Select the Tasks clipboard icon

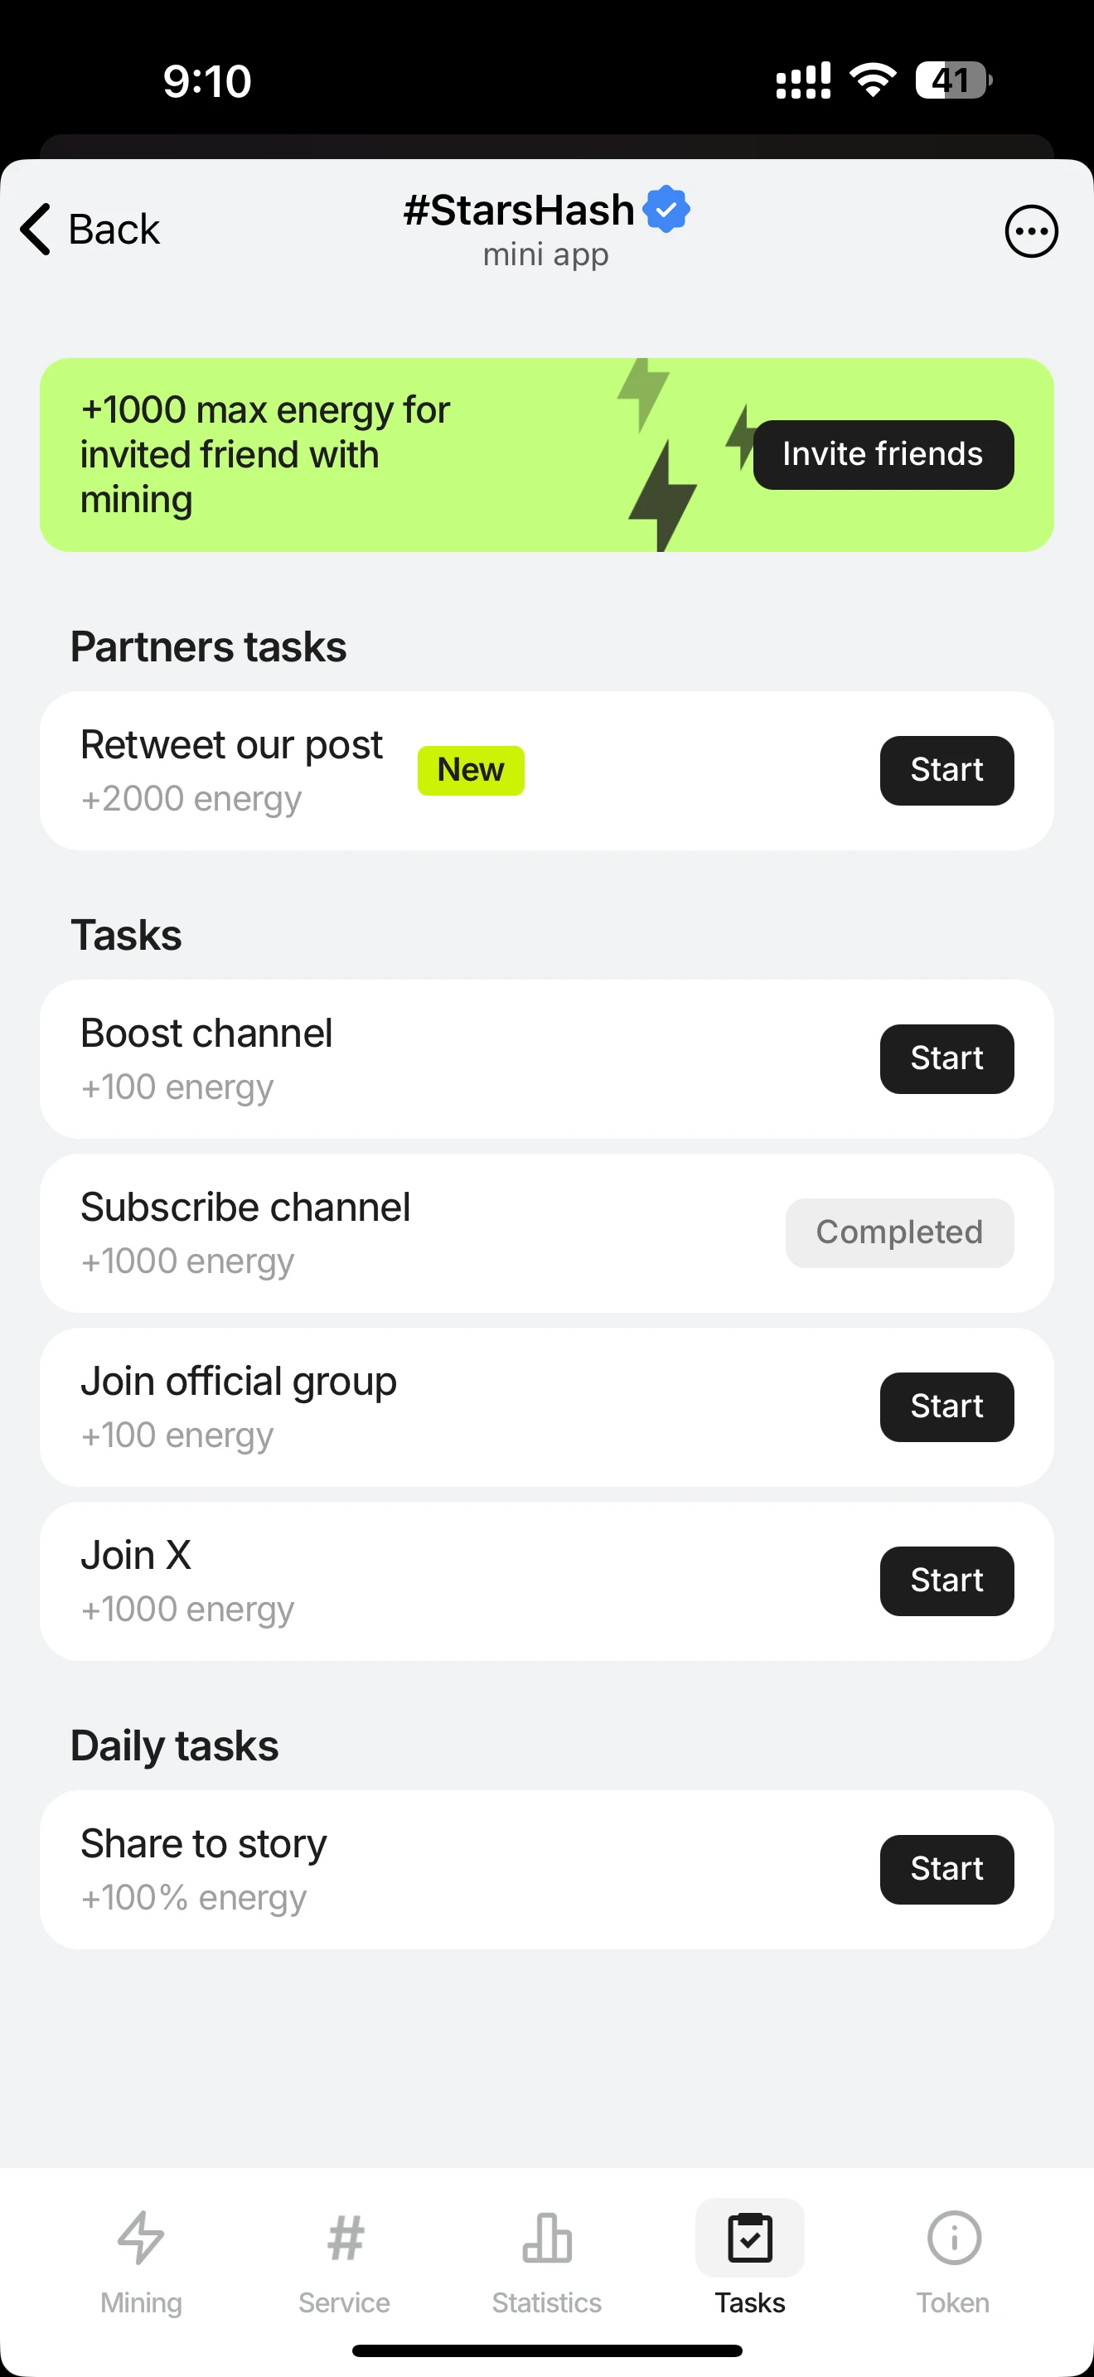tap(750, 2239)
